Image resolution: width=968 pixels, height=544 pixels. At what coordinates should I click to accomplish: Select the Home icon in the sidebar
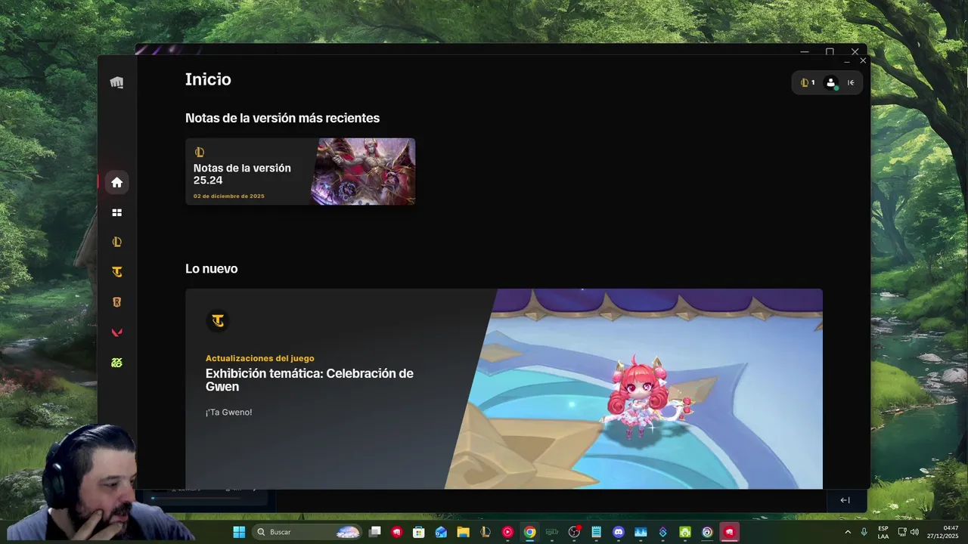coord(116,182)
